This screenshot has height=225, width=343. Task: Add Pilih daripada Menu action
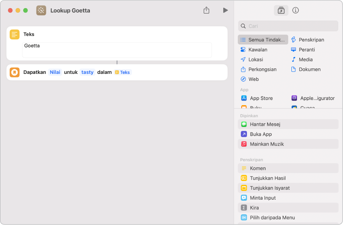coord(288,218)
